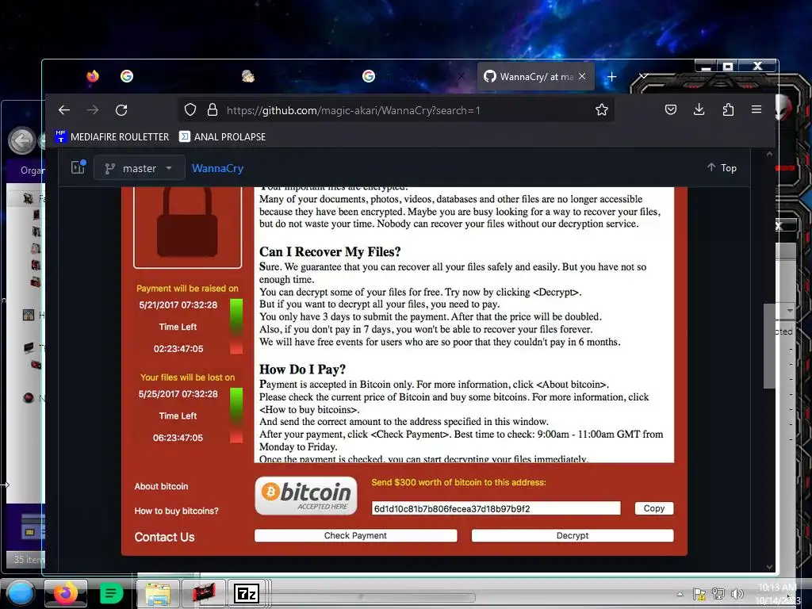Open the green notes app in taskbar
Screen dimensions: 812x609
111,593
